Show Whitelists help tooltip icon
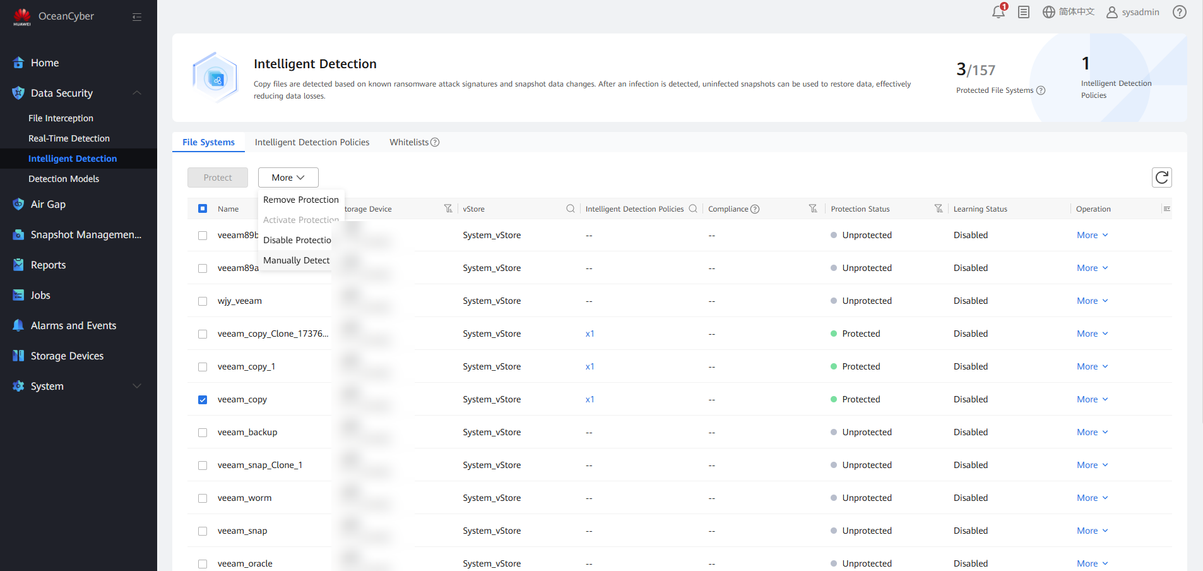Viewport: 1203px width, 571px height. 435,143
